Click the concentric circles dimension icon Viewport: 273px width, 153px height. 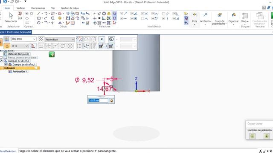[70, 46]
